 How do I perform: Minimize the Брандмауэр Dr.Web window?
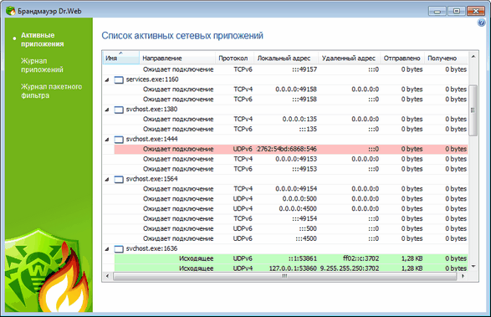click(437, 11)
